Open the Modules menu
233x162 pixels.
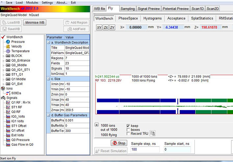pyautogui.click(x=32, y=2)
